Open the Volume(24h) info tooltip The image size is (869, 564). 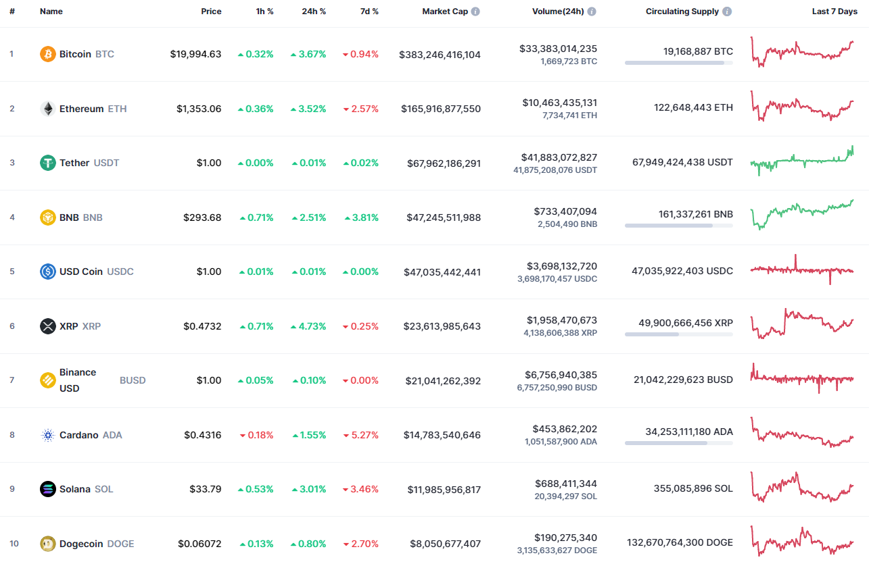click(592, 11)
